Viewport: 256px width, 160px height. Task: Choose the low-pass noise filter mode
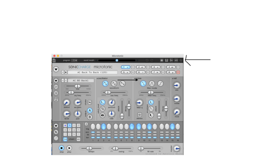143,84
